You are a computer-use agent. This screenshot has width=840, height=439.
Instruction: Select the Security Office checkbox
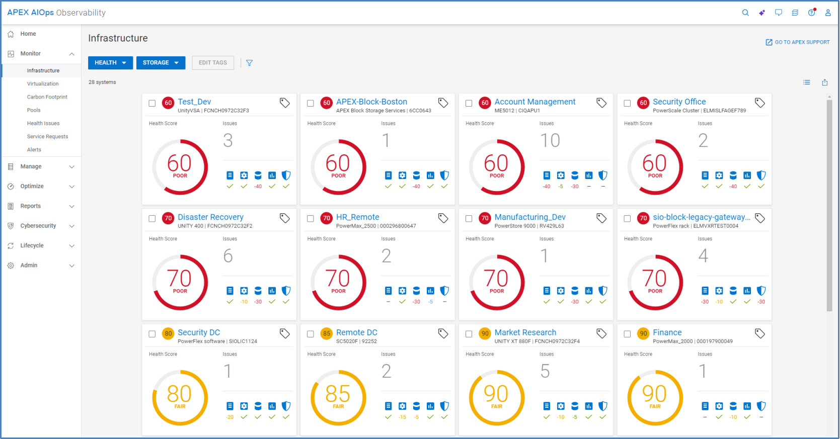point(627,103)
